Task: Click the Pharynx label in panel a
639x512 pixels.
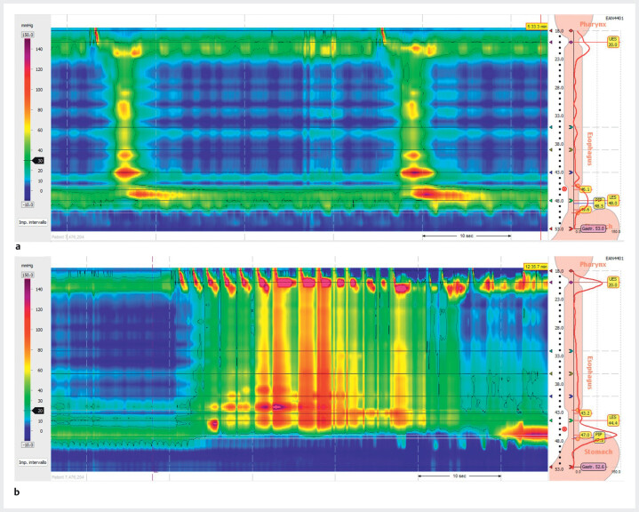Action: pos(593,25)
